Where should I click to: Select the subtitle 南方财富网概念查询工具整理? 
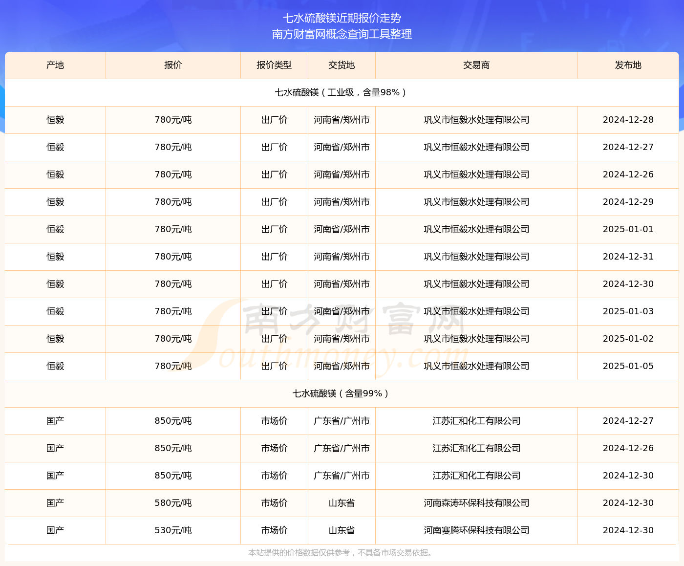[x=342, y=34]
